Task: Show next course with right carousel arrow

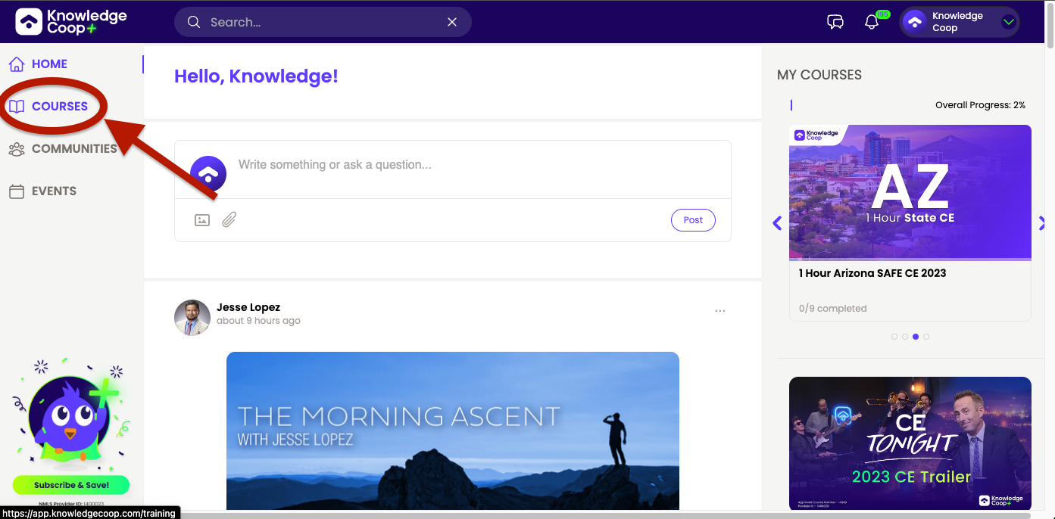Action: [x=1043, y=223]
